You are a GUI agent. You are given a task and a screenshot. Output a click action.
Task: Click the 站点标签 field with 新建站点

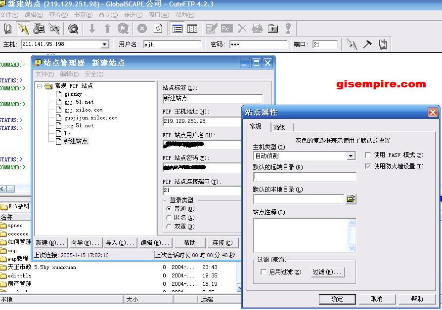pyautogui.click(x=213, y=98)
